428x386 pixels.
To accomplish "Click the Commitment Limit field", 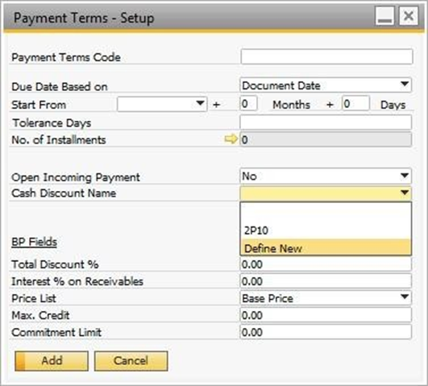I will 326,332.
